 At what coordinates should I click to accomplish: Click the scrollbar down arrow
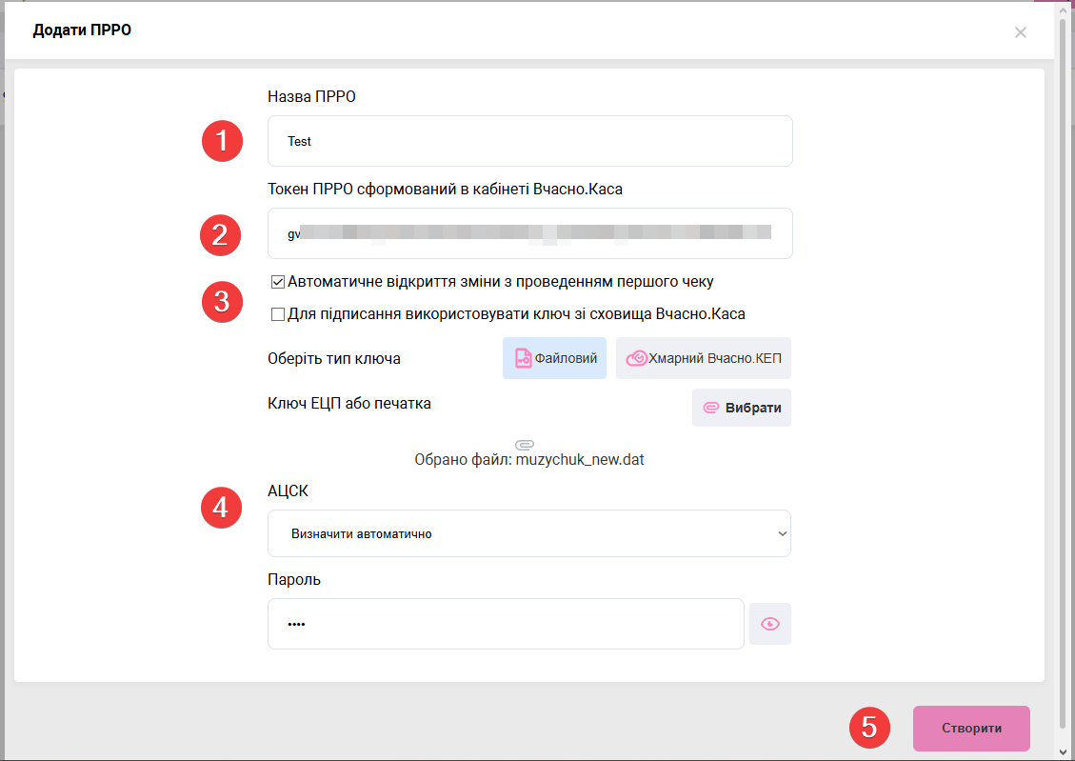(x=1065, y=752)
